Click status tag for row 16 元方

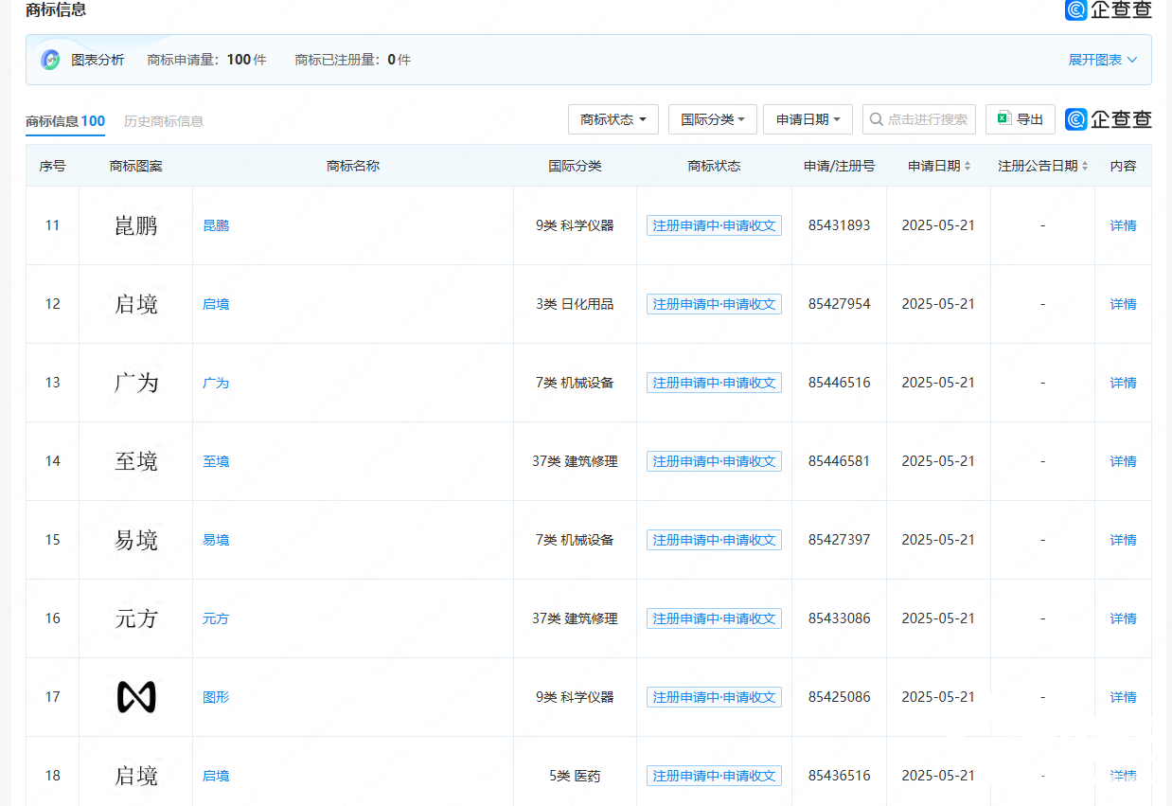714,618
